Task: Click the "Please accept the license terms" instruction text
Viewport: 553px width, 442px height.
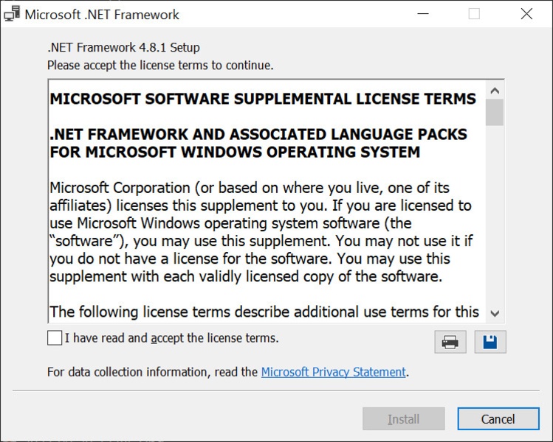Action: [x=160, y=65]
